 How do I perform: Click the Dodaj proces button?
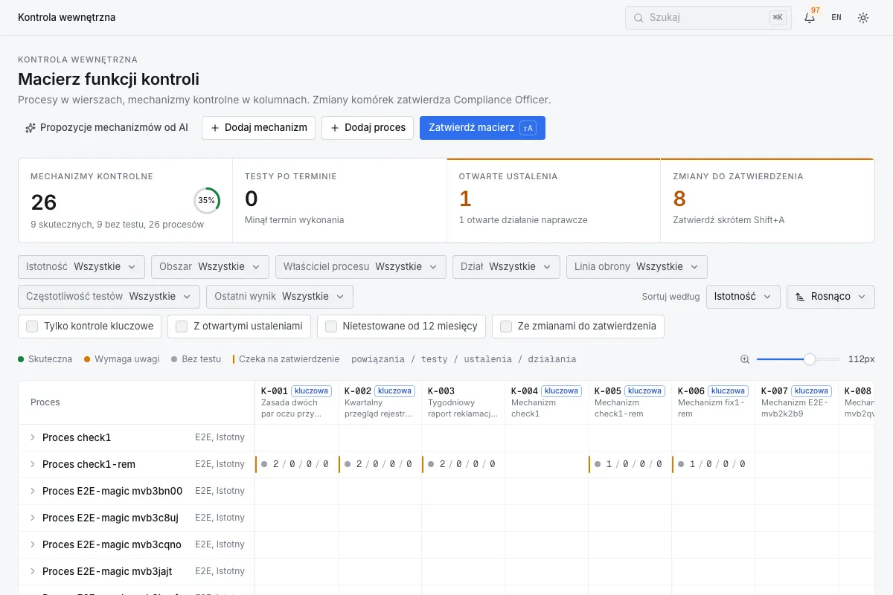tap(368, 128)
